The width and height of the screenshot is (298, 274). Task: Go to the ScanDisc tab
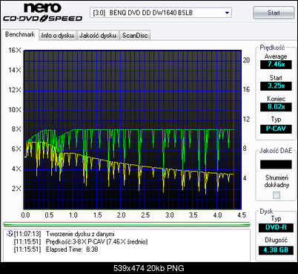[135, 36]
